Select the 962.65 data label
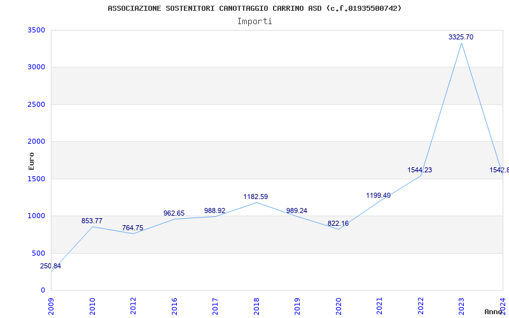509x318 pixels. [174, 213]
